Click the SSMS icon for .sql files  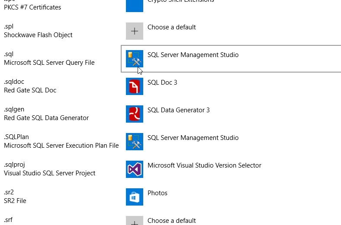[135, 59]
